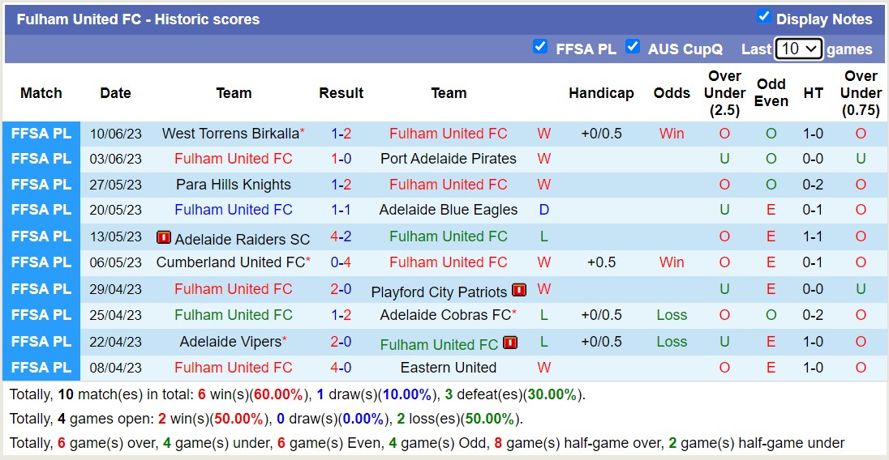Click the 4-2 result of Adelaide Raiders match

(x=341, y=236)
